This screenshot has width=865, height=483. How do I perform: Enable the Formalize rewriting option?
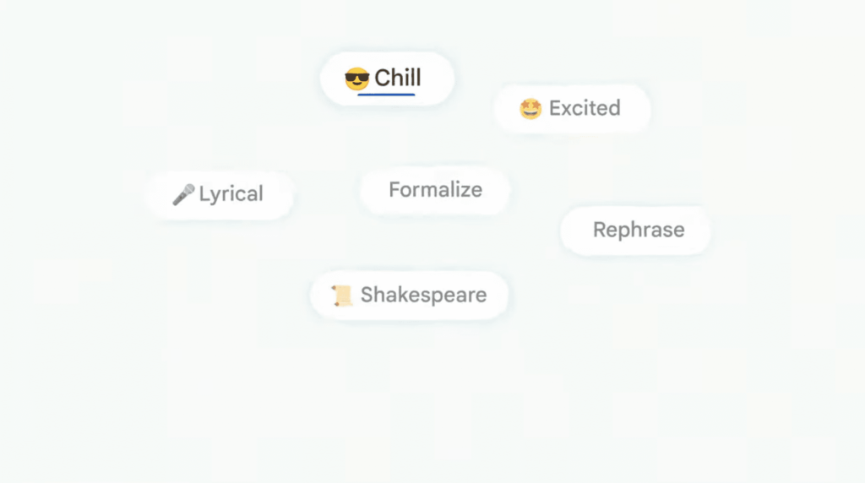435,190
